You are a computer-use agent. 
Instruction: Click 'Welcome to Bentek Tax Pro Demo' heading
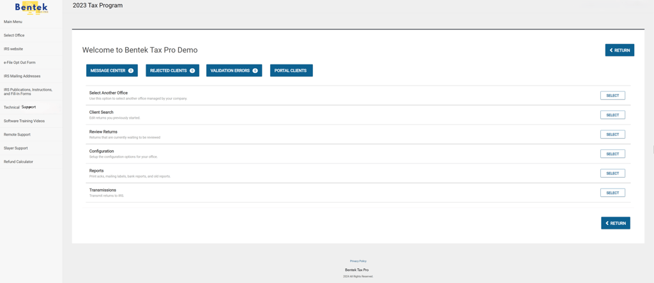140,50
